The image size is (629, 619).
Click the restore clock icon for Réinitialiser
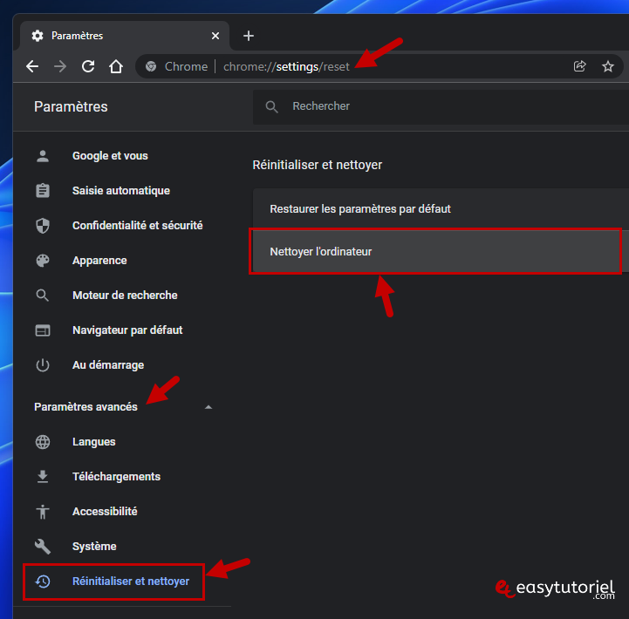[x=43, y=582]
